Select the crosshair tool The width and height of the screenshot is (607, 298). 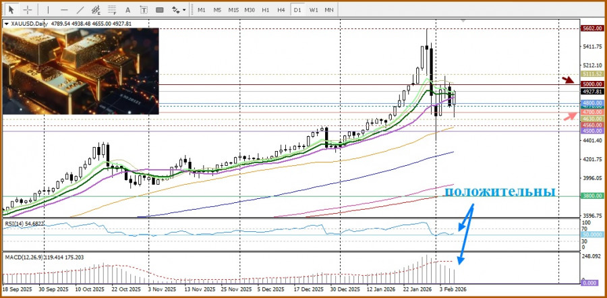click(28, 10)
